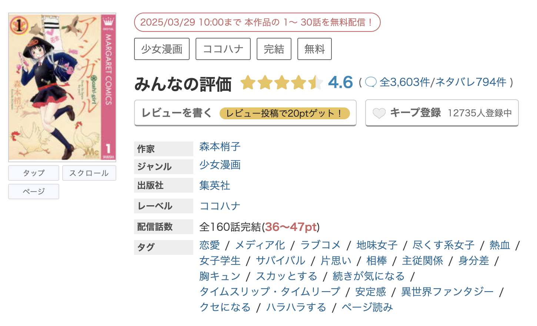This screenshot has width=537, height=326.
Task: Click the タップ reading-mode button
Action: tap(33, 173)
